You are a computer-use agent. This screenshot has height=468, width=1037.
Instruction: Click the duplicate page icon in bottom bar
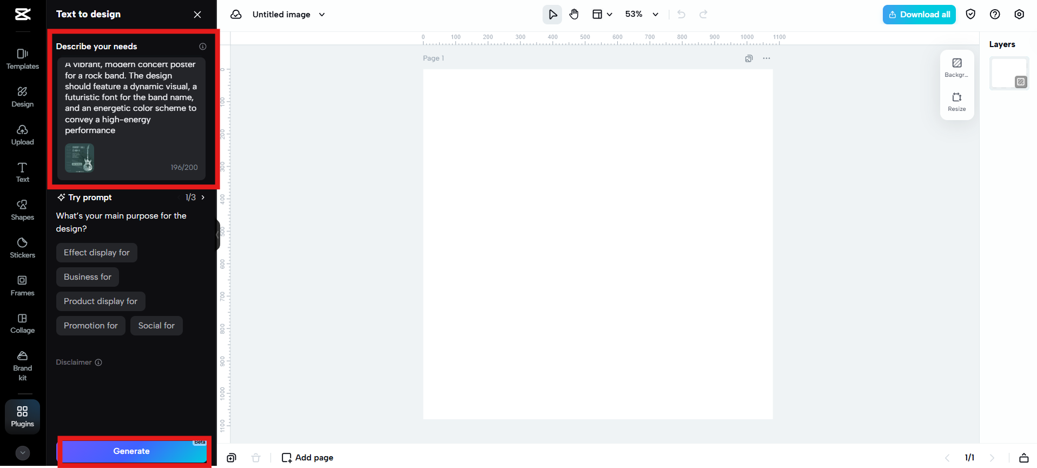click(x=232, y=458)
